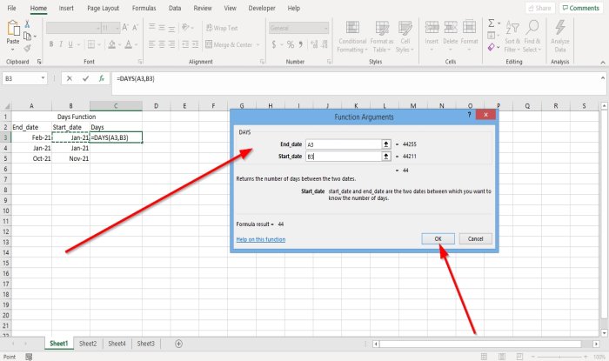Image resolution: width=609 pixels, height=361 pixels.
Task: Click the Start_date range selector icon
Action: point(385,157)
